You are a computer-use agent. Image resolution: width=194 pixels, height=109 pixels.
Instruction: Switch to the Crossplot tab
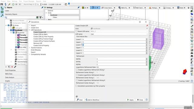click(x=168, y=8)
